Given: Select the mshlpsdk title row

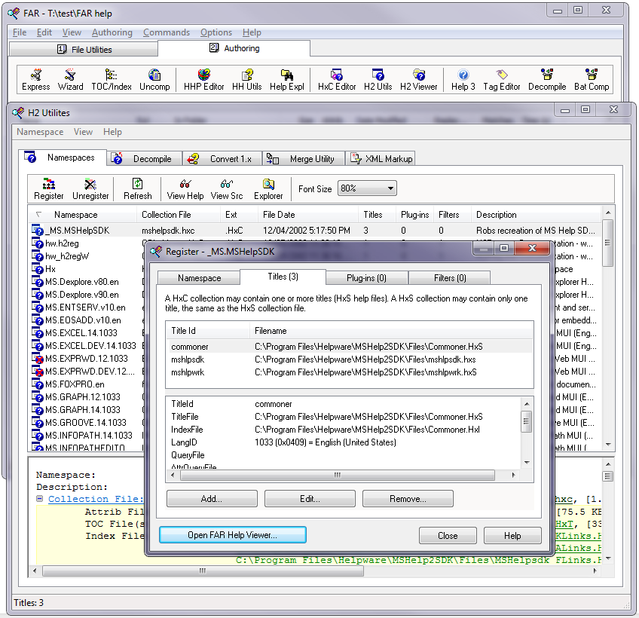Looking at the screenshot, I should (188, 359).
